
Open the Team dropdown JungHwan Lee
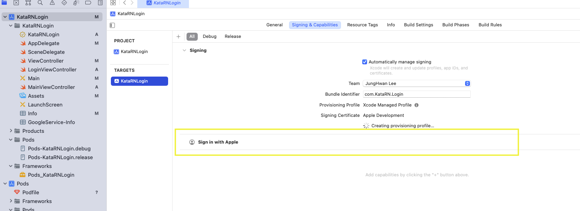coord(417,83)
